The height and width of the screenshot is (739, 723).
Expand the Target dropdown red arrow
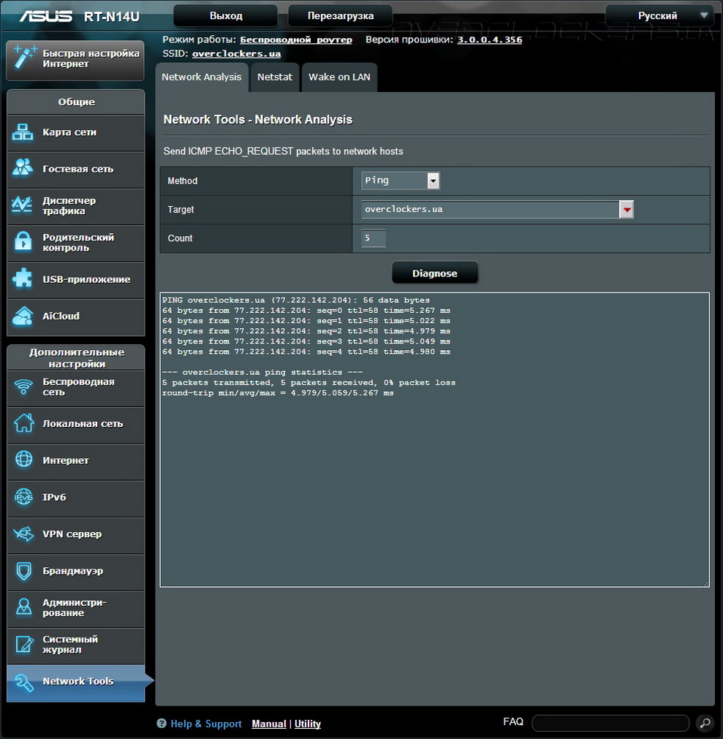[627, 210]
